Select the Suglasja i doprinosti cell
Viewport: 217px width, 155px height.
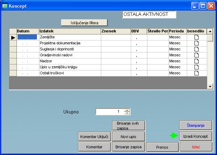click(x=70, y=49)
